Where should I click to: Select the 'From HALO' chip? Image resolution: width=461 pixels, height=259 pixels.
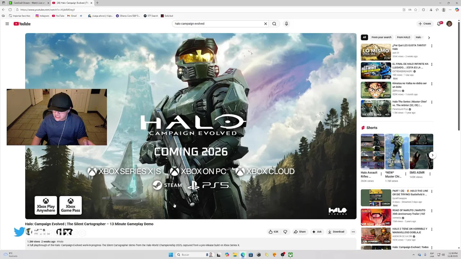pos(403,37)
